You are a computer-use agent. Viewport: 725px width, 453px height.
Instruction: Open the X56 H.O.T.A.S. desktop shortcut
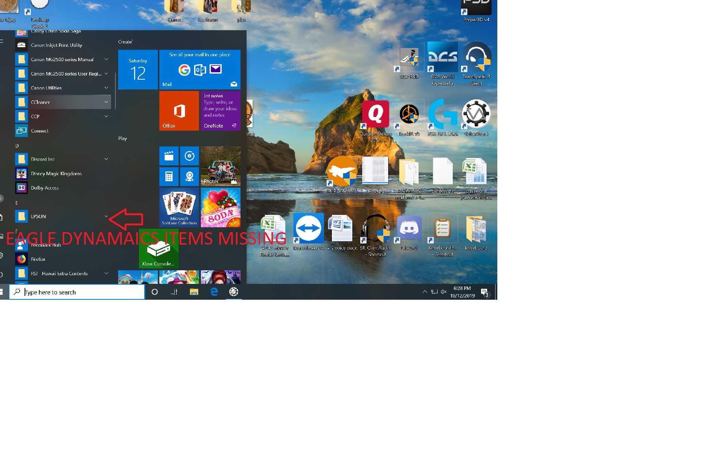tap(443, 118)
